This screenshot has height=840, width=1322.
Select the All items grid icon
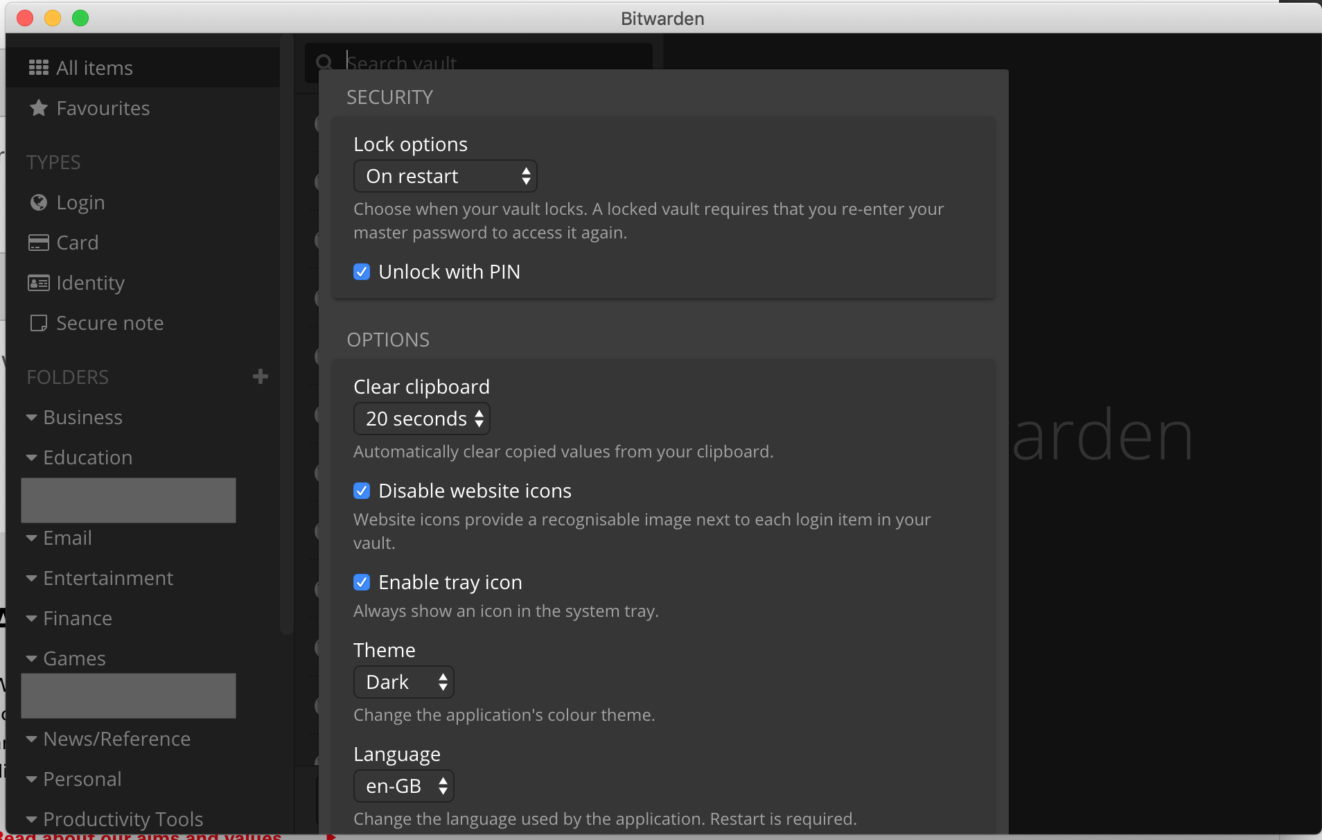click(x=39, y=67)
